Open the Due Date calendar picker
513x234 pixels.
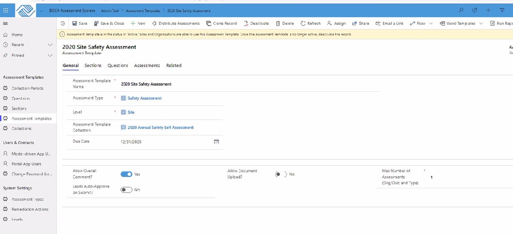click(x=216, y=142)
